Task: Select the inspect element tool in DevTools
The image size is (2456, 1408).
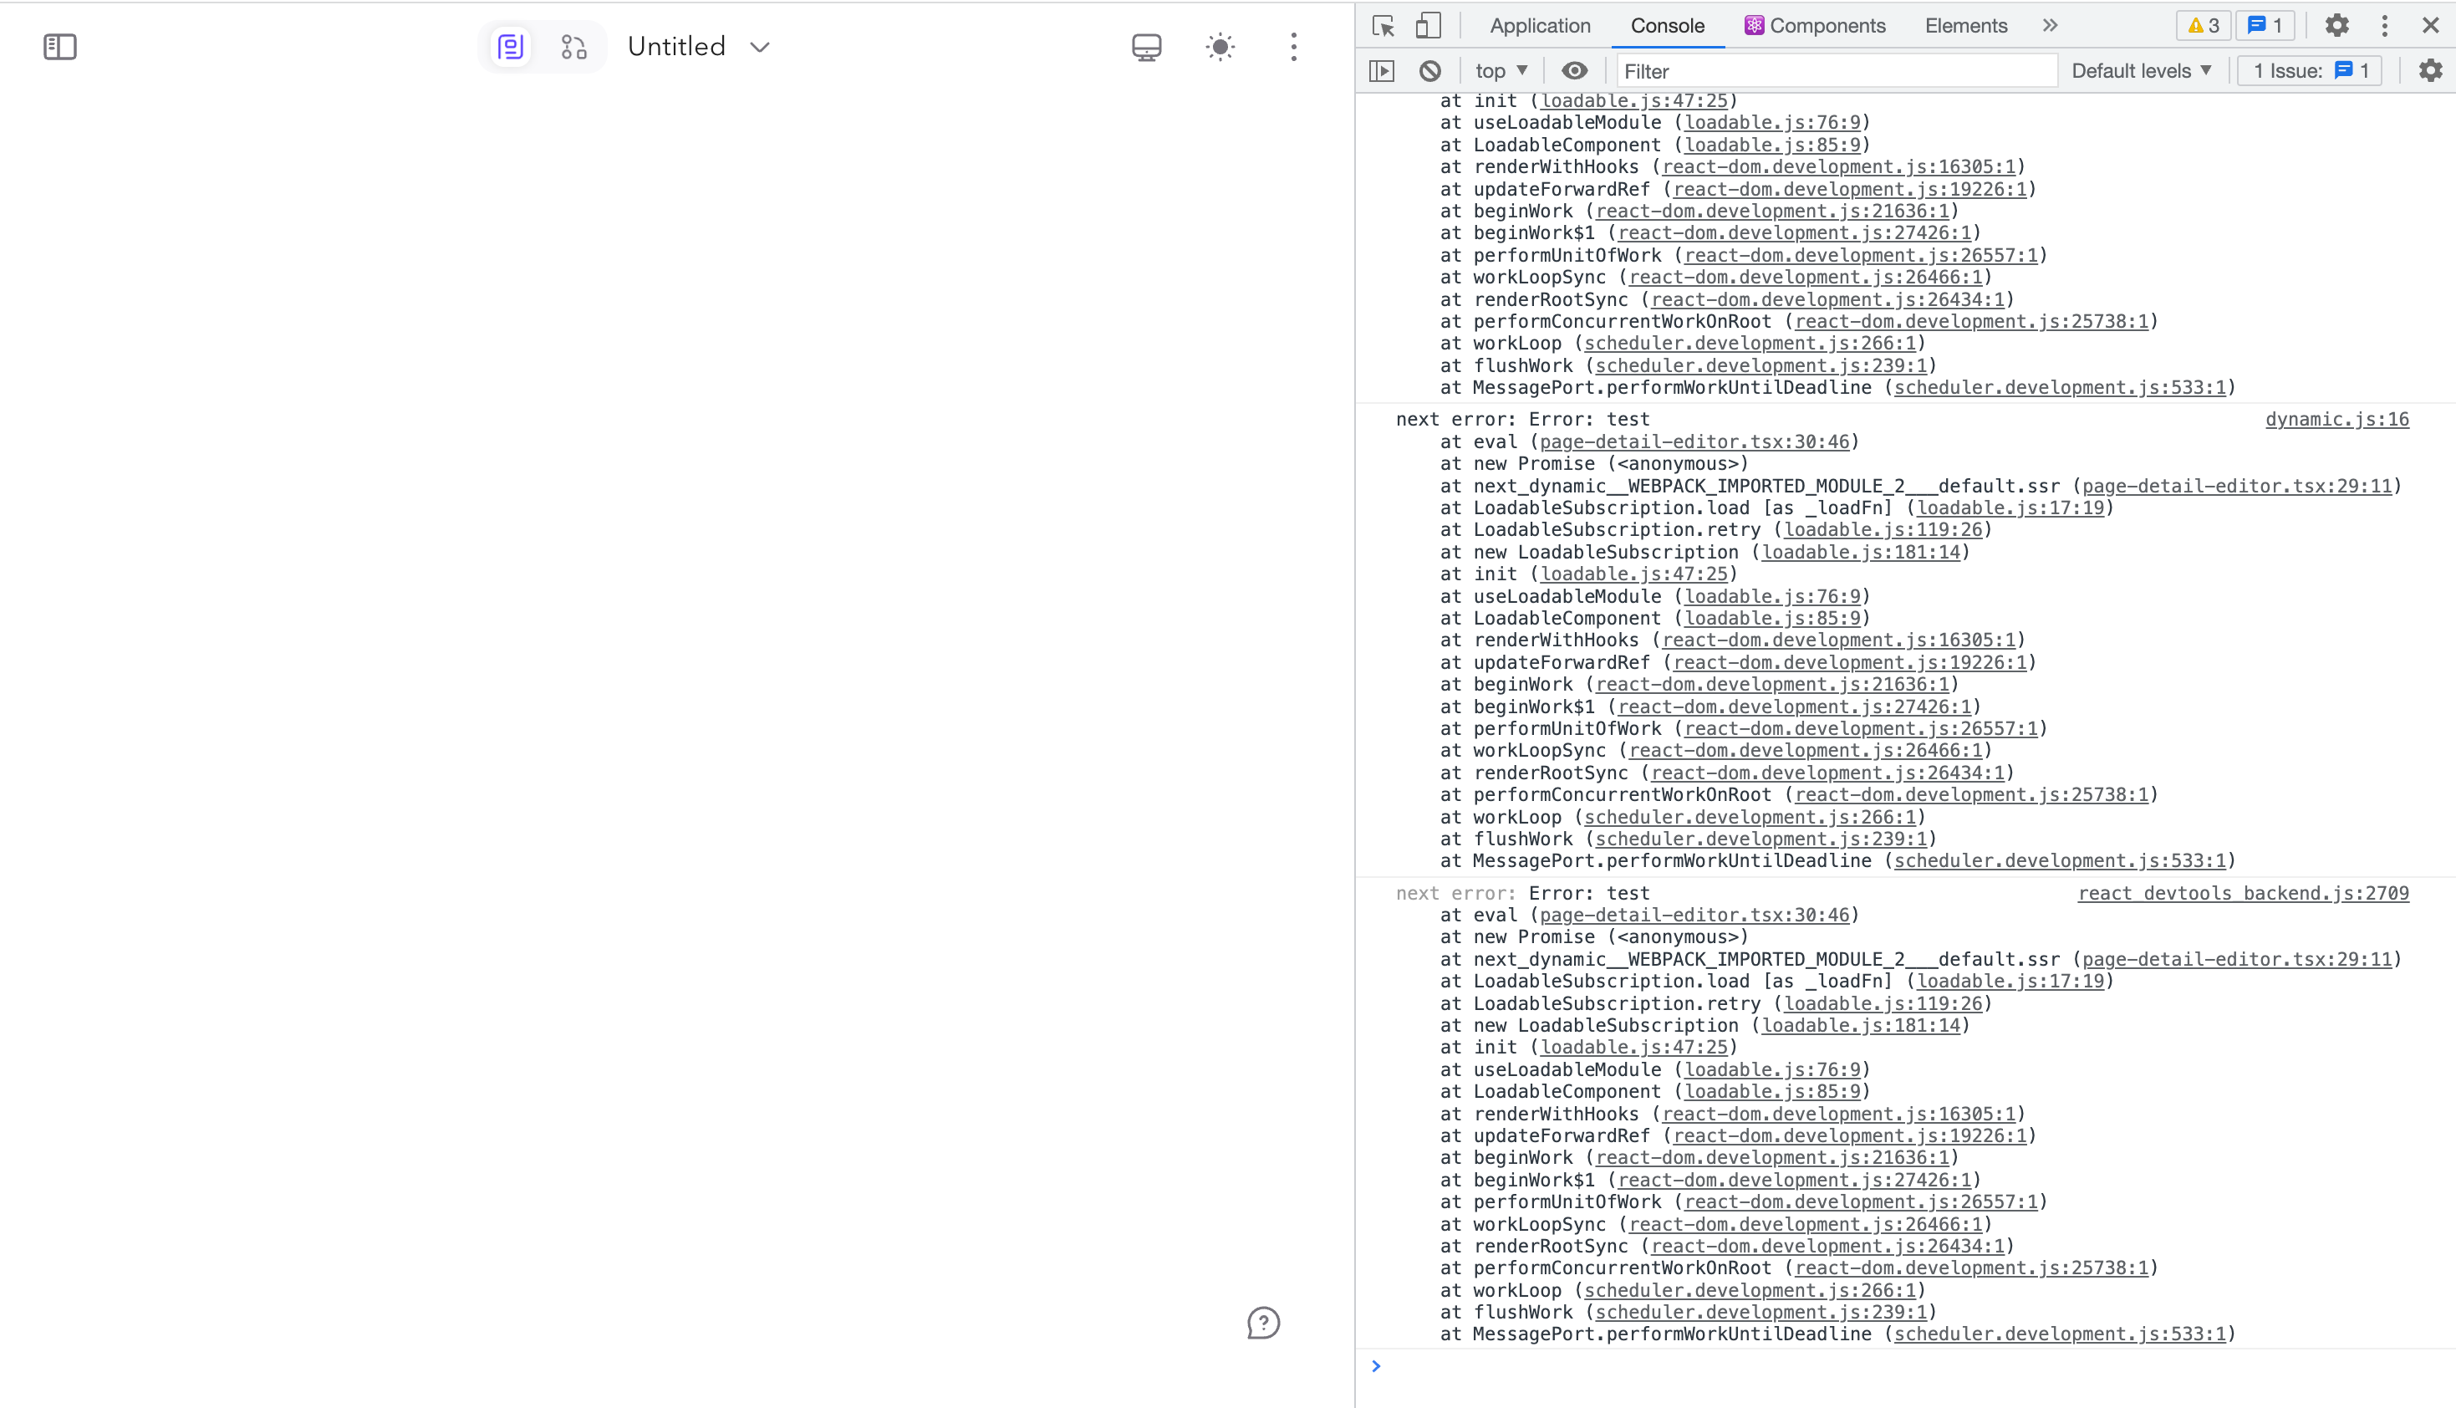Action: pos(1382,25)
